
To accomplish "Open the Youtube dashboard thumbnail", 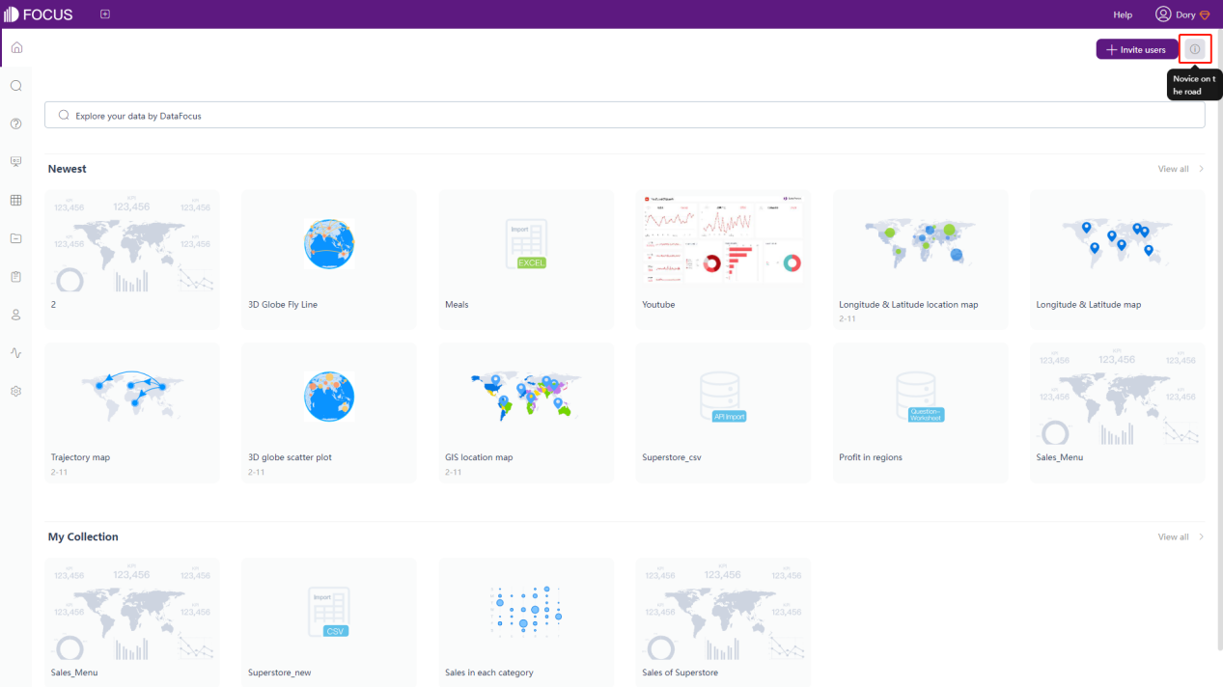I will [x=722, y=239].
